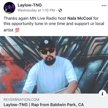Tap the info icon on link preview
The image size is (108, 108).
[x=102, y=94]
